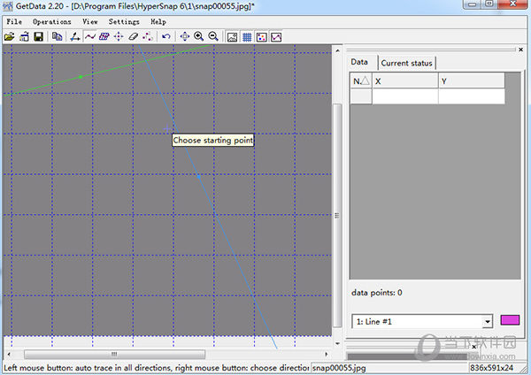Viewport: 531px width, 375px height.
Task: Click the green marker on green line
Action: click(81, 77)
